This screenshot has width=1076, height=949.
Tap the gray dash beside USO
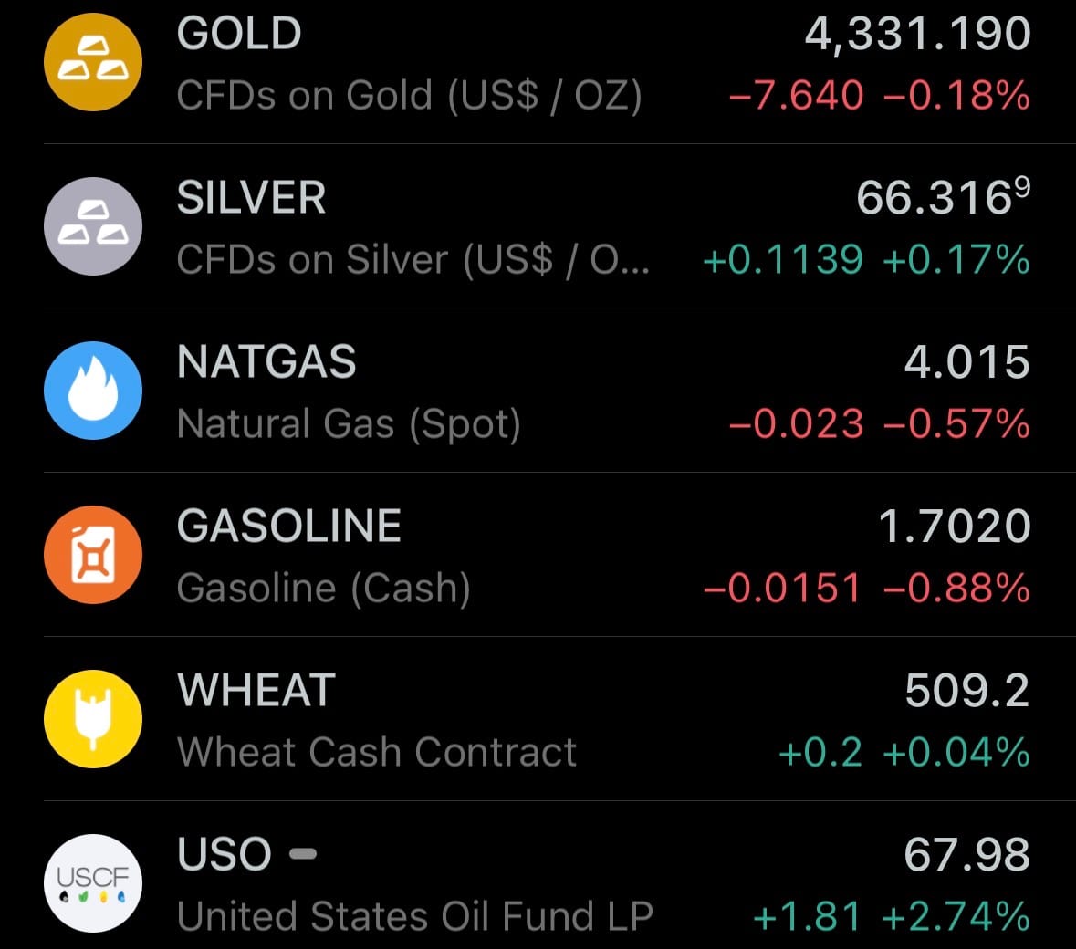(x=303, y=855)
